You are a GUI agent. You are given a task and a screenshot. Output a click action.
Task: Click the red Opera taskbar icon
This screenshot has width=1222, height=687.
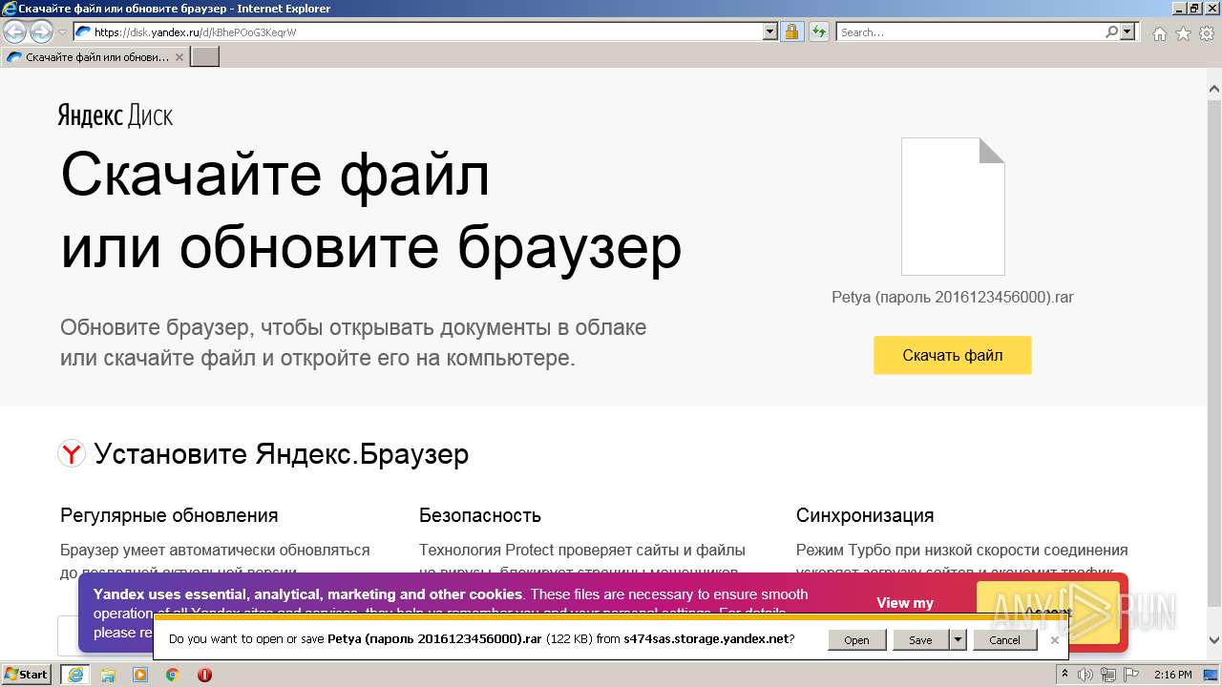pos(205,675)
